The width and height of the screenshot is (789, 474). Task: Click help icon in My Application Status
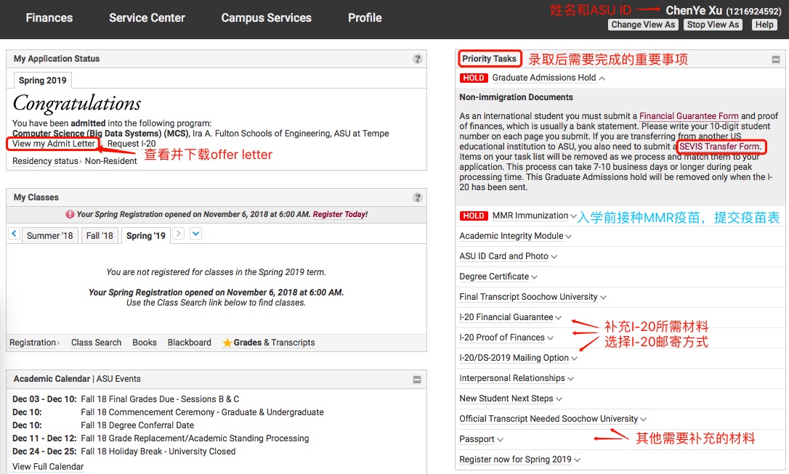coord(418,59)
